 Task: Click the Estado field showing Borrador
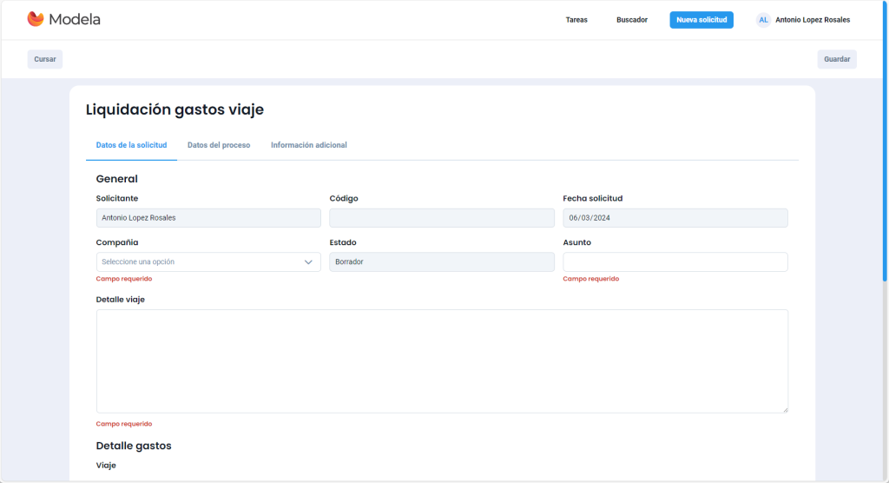point(441,261)
